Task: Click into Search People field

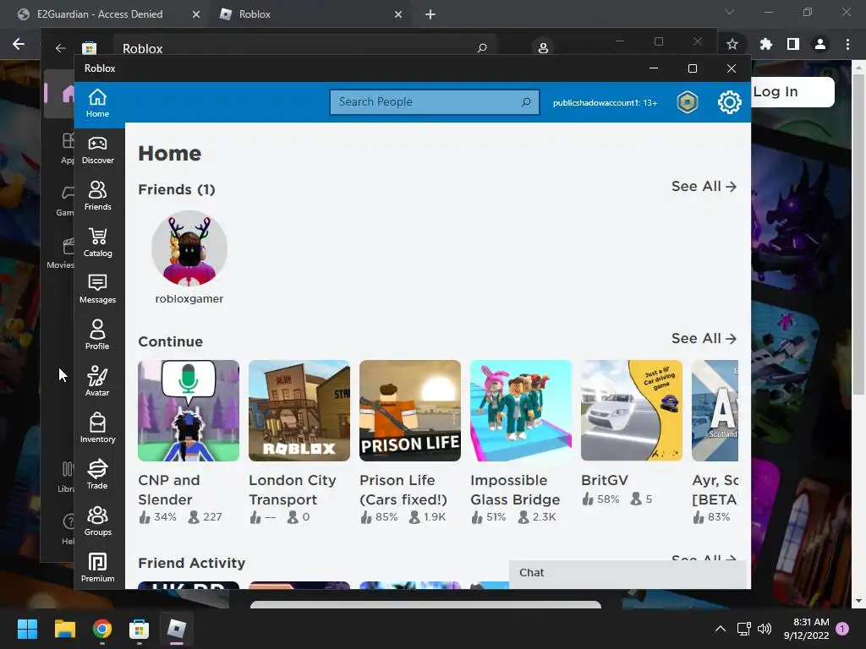Action: (435, 102)
